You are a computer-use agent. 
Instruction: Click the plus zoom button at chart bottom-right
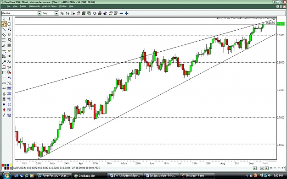pos(275,168)
